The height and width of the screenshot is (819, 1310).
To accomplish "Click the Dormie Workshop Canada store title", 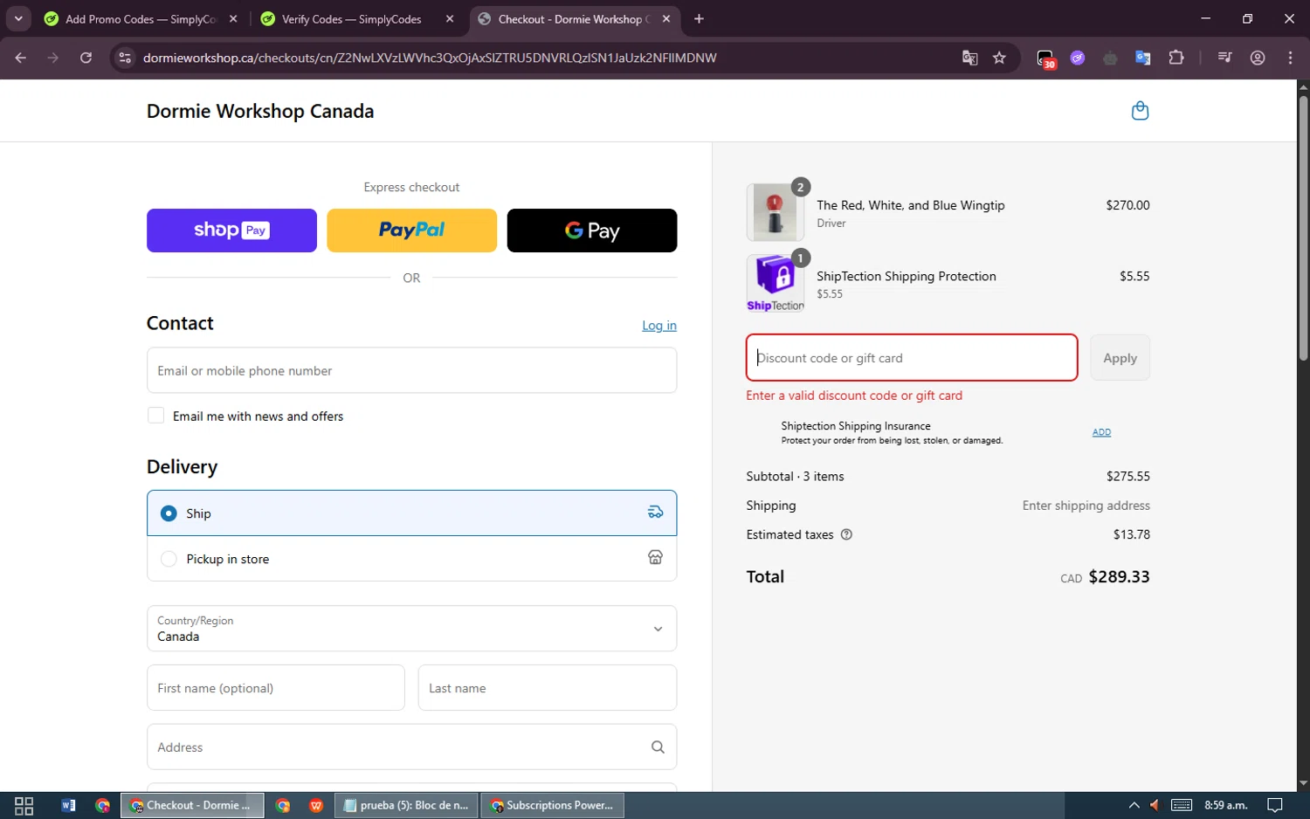I will point(260,111).
